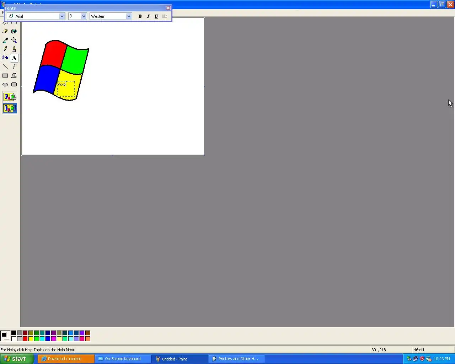Click the network connection tray icon
This screenshot has width=455, height=364.
[x=416, y=359]
